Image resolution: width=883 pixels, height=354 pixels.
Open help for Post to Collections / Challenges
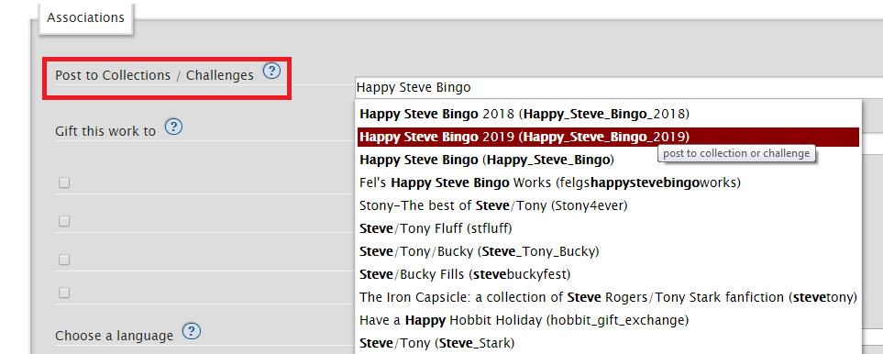pyautogui.click(x=272, y=71)
